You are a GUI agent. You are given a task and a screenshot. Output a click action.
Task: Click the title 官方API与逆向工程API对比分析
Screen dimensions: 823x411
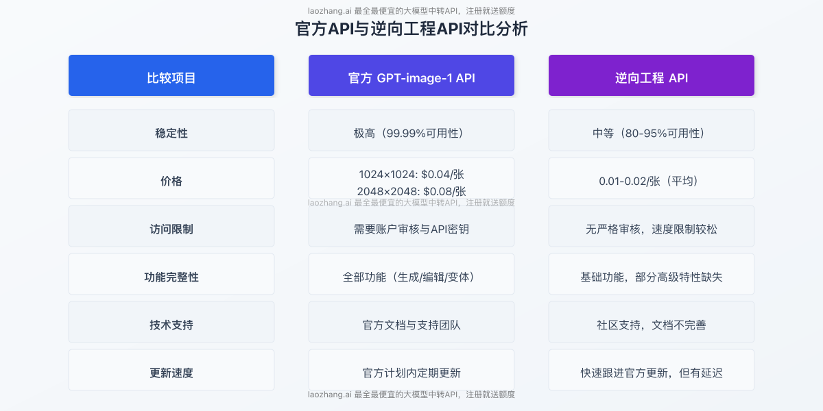(x=411, y=29)
